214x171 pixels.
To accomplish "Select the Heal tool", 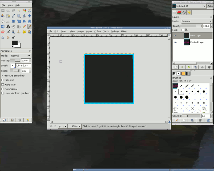I will [24, 32].
